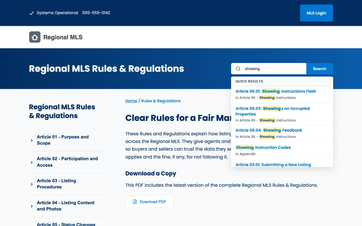The height and width of the screenshot is (226, 362).
Task: Click the Regional MLS house logo icon
Action: [x=35, y=37]
